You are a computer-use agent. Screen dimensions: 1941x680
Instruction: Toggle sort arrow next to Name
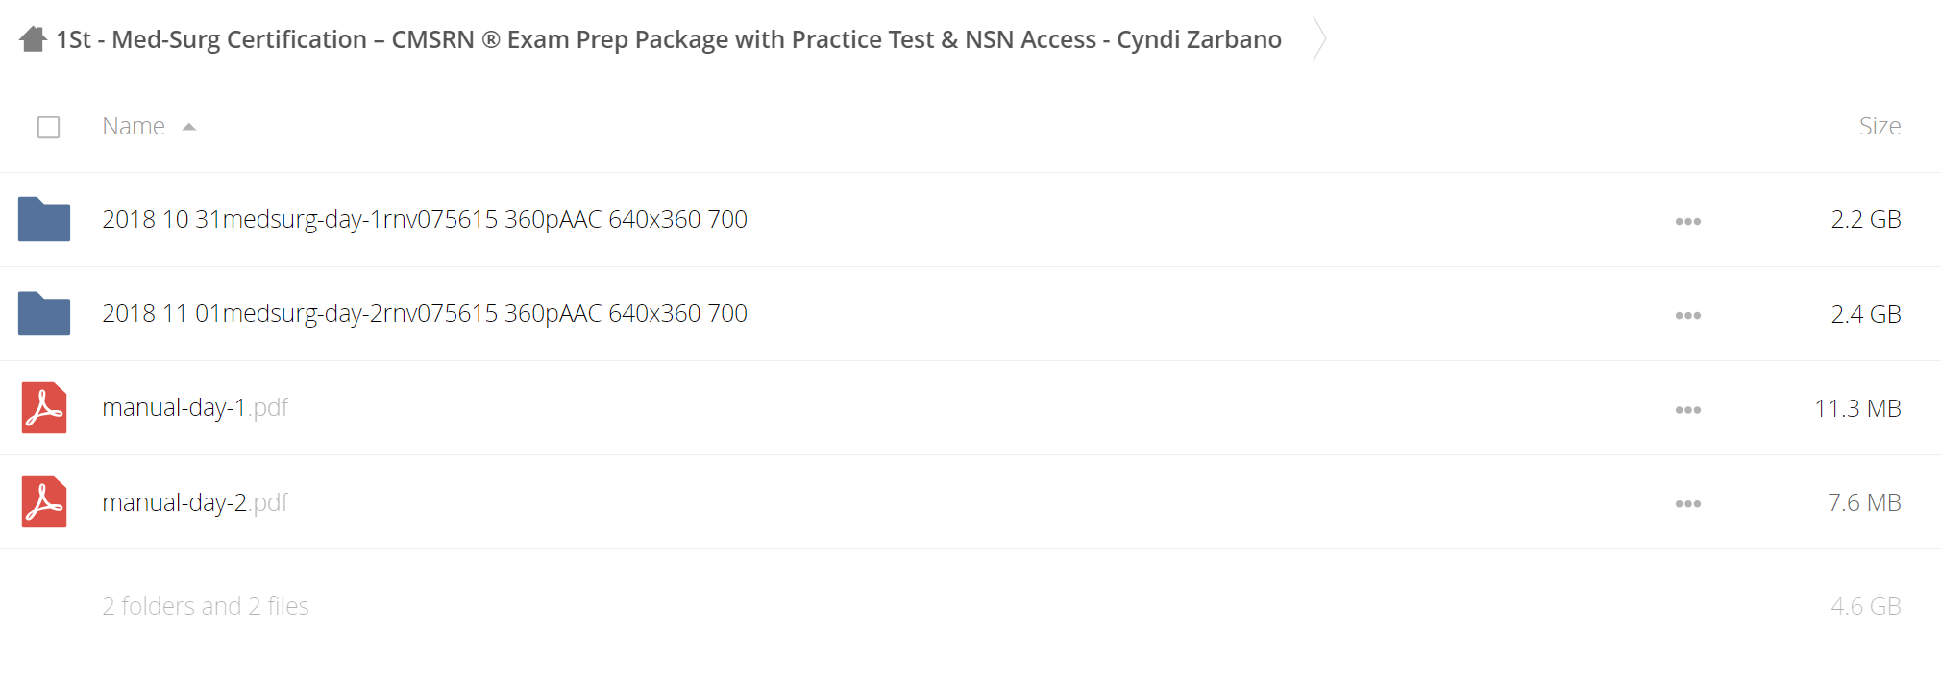coord(189,127)
